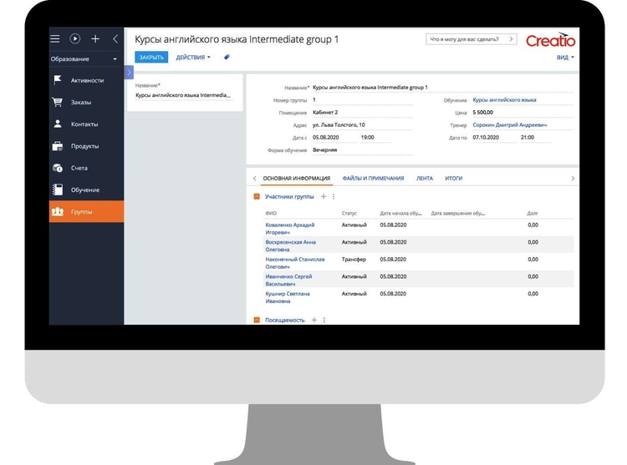The image size is (627, 465).
Task: Add attendance record with plus next to Посещаемость
Action: click(314, 320)
